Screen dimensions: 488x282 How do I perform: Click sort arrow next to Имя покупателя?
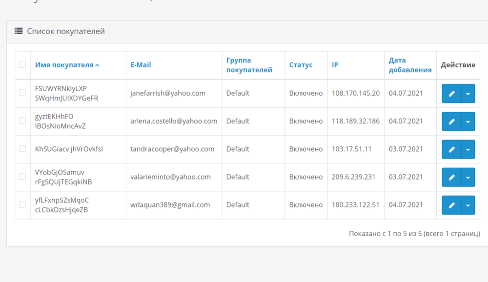[x=97, y=65]
